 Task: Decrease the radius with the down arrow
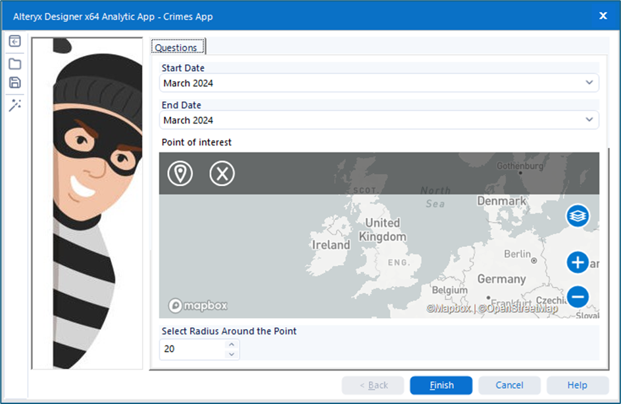point(232,354)
